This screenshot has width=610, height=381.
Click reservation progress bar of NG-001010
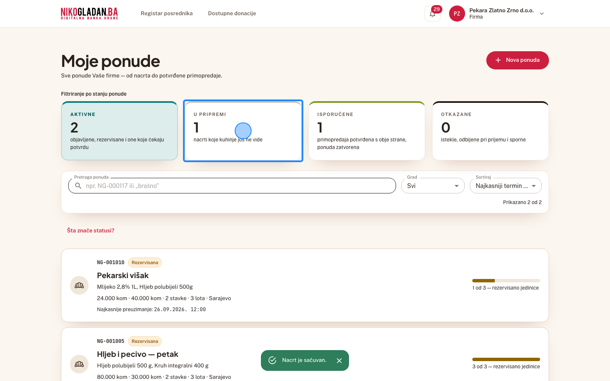point(506,281)
